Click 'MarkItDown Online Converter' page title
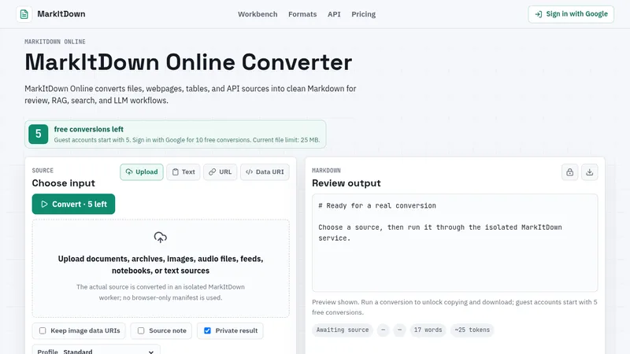Screen dimensions: 630x354 188,62
